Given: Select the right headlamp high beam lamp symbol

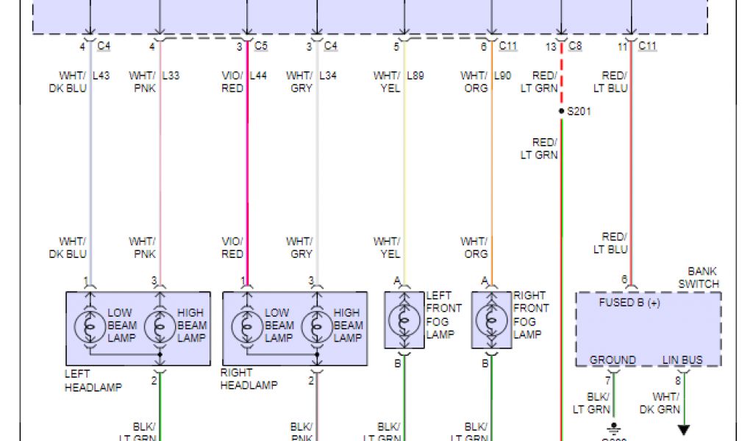Looking at the screenshot, I should [x=316, y=324].
